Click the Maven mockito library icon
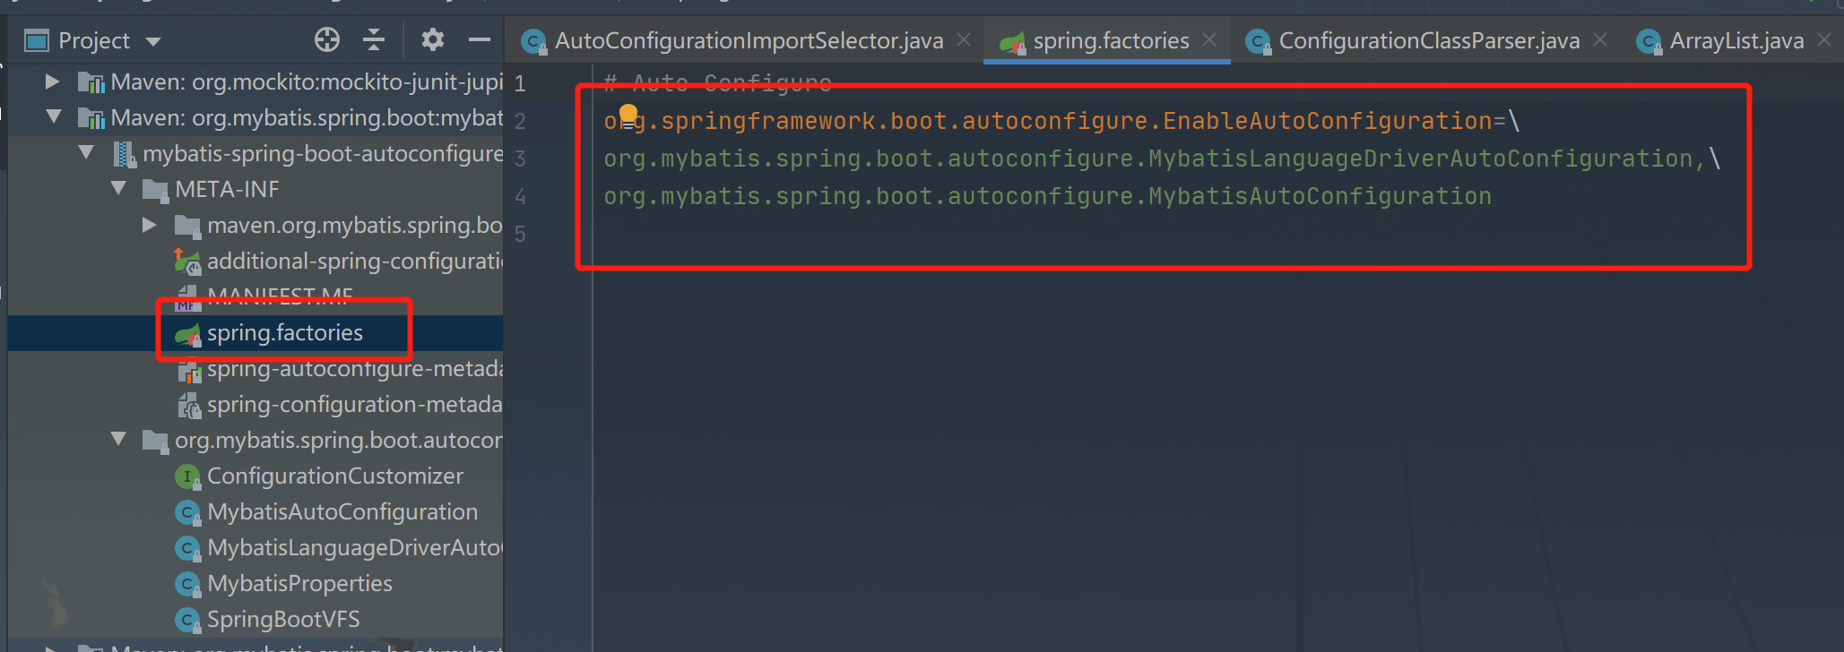This screenshot has width=1844, height=652. pos(91,82)
